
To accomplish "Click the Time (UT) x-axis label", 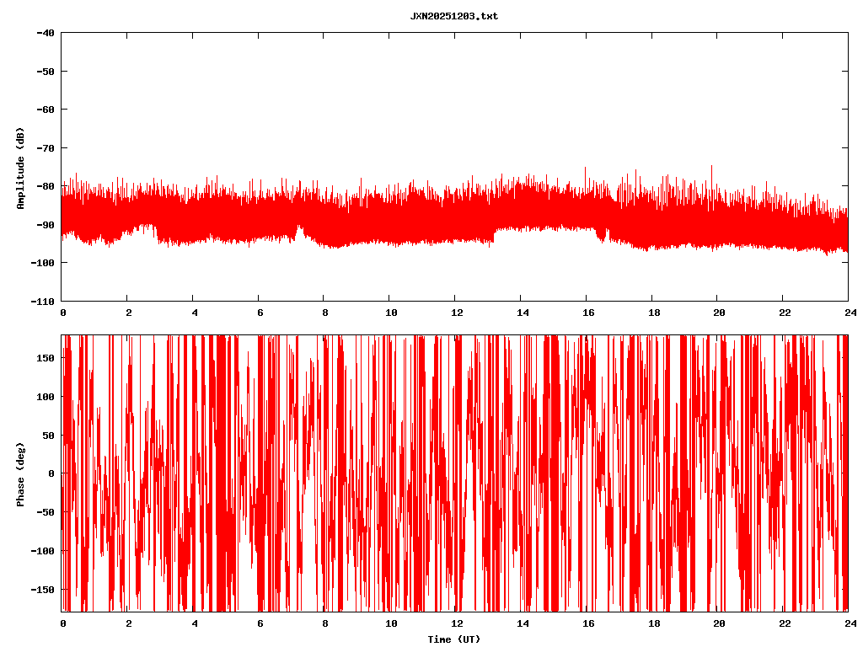I will click(x=453, y=639).
